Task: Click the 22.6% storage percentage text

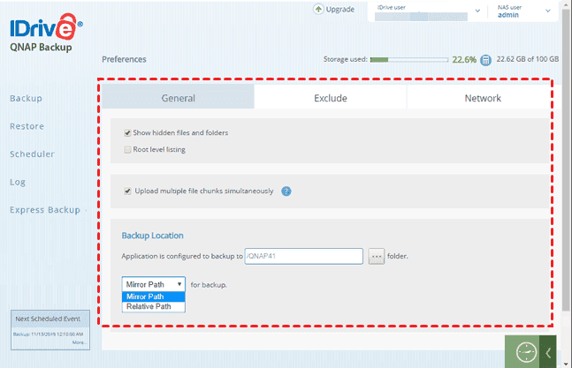Action: [x=464, y=60]
